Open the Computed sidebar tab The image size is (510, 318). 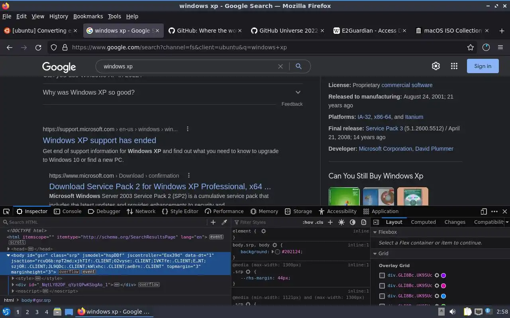pyautogui.click(x=423, y=222)
